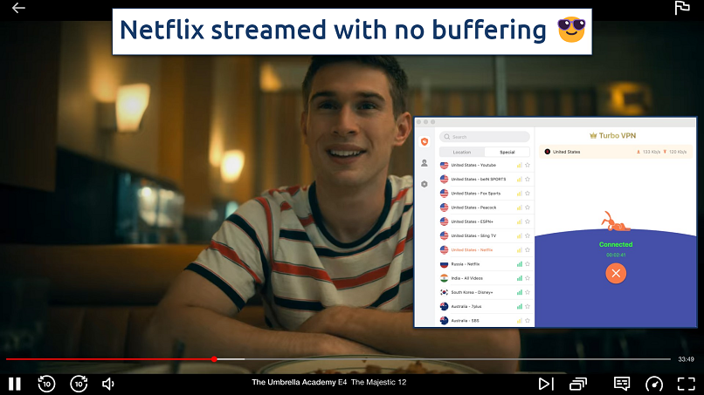This screenshot has width=704, height=395.
Task: Select South Korea - Disney+ server
Action: 485,292
